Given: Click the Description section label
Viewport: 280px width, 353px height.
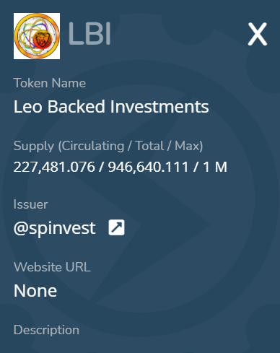Looking at the screenshot, I should point(46,330).
